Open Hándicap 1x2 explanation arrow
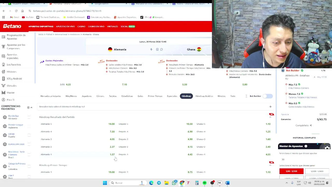This screenshot has height=187, width=332. [270, 106]
